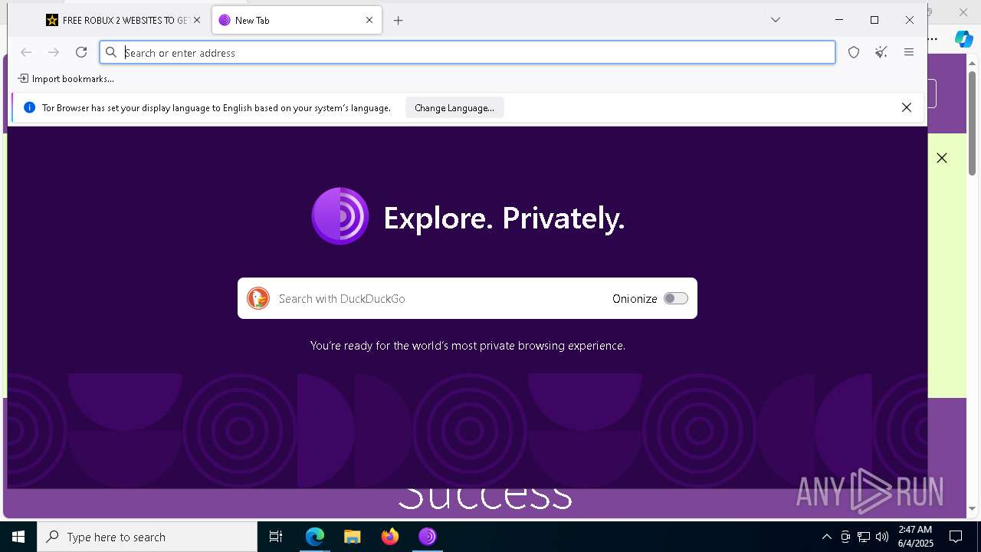Click the Copilot icon in Edge window

pyautogui.click(x=963, y=38)
